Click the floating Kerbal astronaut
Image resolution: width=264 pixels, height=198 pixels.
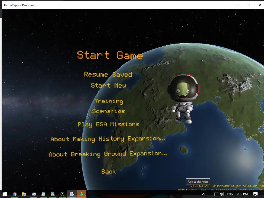[184, 99]
